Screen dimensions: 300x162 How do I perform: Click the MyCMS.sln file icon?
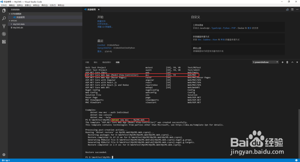(11, 27)
